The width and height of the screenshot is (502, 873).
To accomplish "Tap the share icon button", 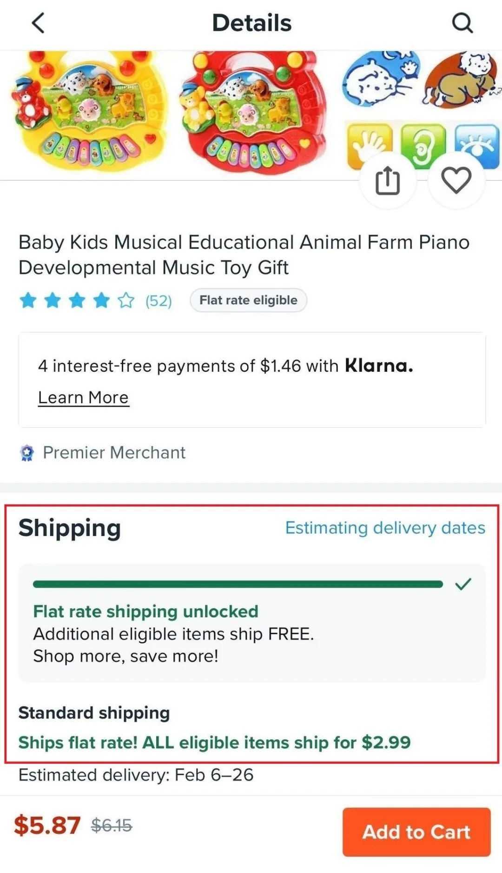I will [387, 181].
